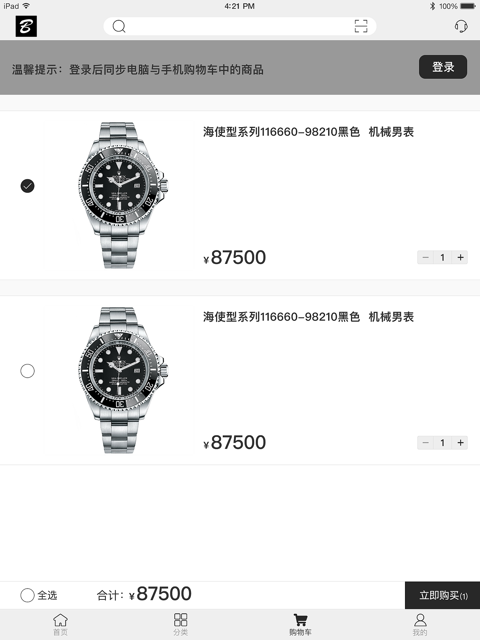This screenshot has width=480, height=640.
Task: Increase second item quantity with plus
Action: [460, 443]
